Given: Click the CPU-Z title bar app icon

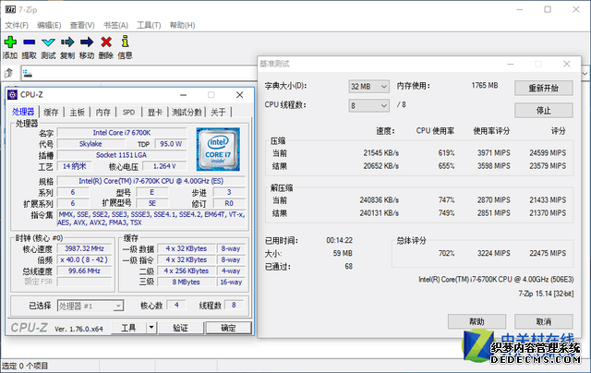Looking at the screenshot, I should (12, 94).
